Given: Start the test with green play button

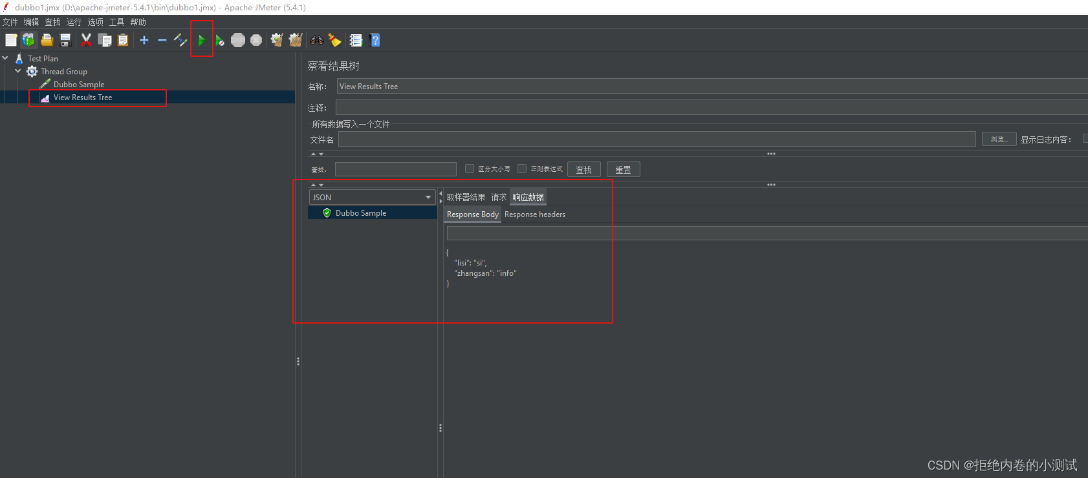Looking at the screenshot, I should 202,40.
